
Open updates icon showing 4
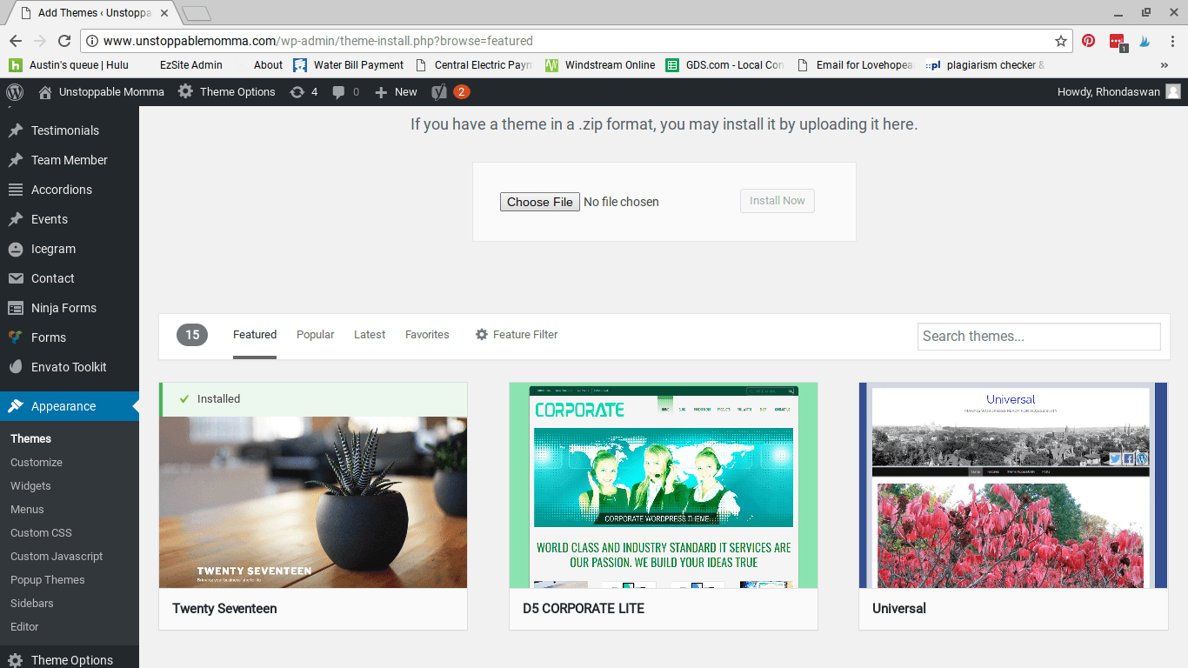click(x=304, y=92)
